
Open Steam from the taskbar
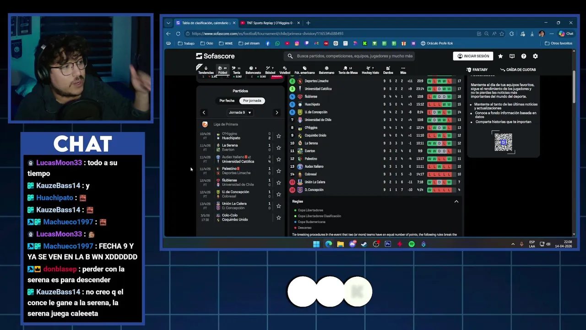(364, 244)
